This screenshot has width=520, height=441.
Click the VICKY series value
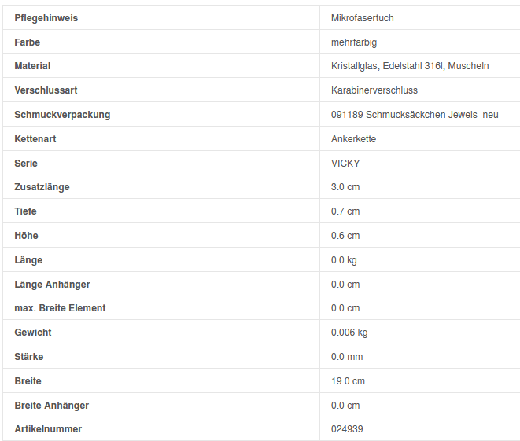click(345, 164)
